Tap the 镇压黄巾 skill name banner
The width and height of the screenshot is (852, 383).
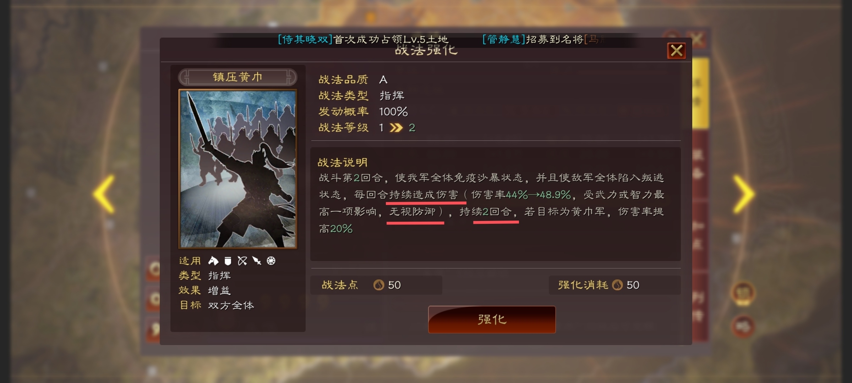pyautogui.click(x=237, y=77)
